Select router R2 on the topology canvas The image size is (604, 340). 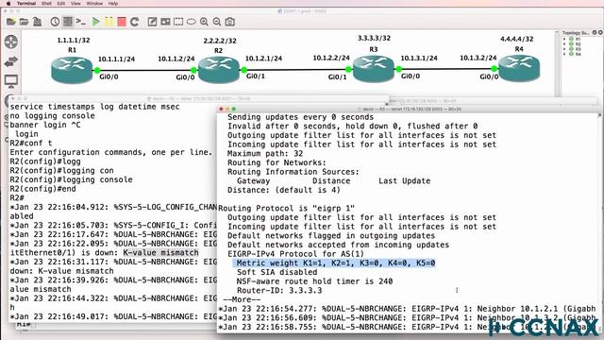(x=218, y=69)
